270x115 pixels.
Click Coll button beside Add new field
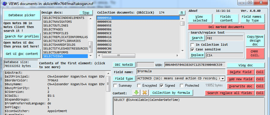pos(260,79)
